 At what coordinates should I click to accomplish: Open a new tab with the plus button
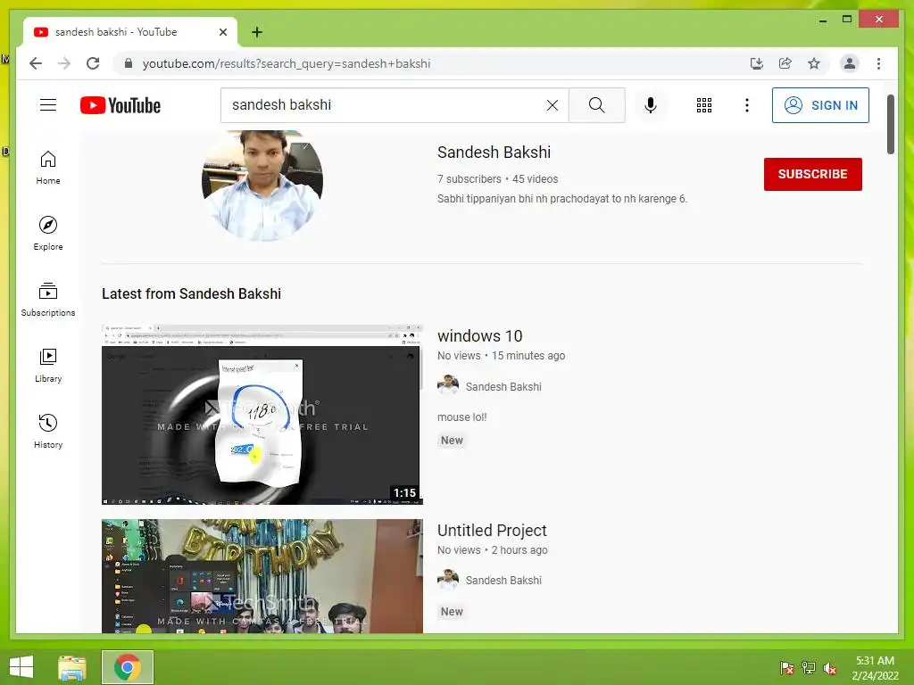click(x=256, y=32)
